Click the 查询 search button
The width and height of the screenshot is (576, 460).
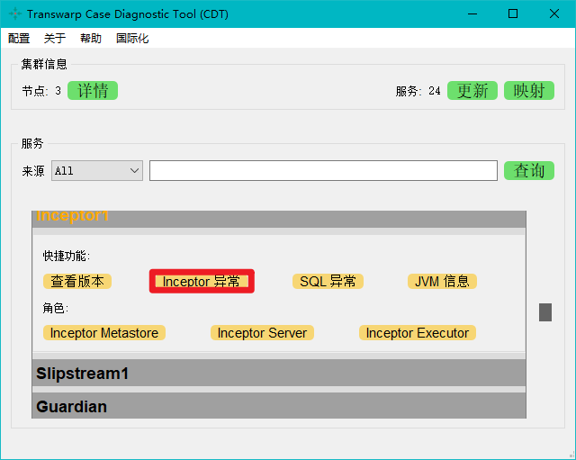click(529, 170)
